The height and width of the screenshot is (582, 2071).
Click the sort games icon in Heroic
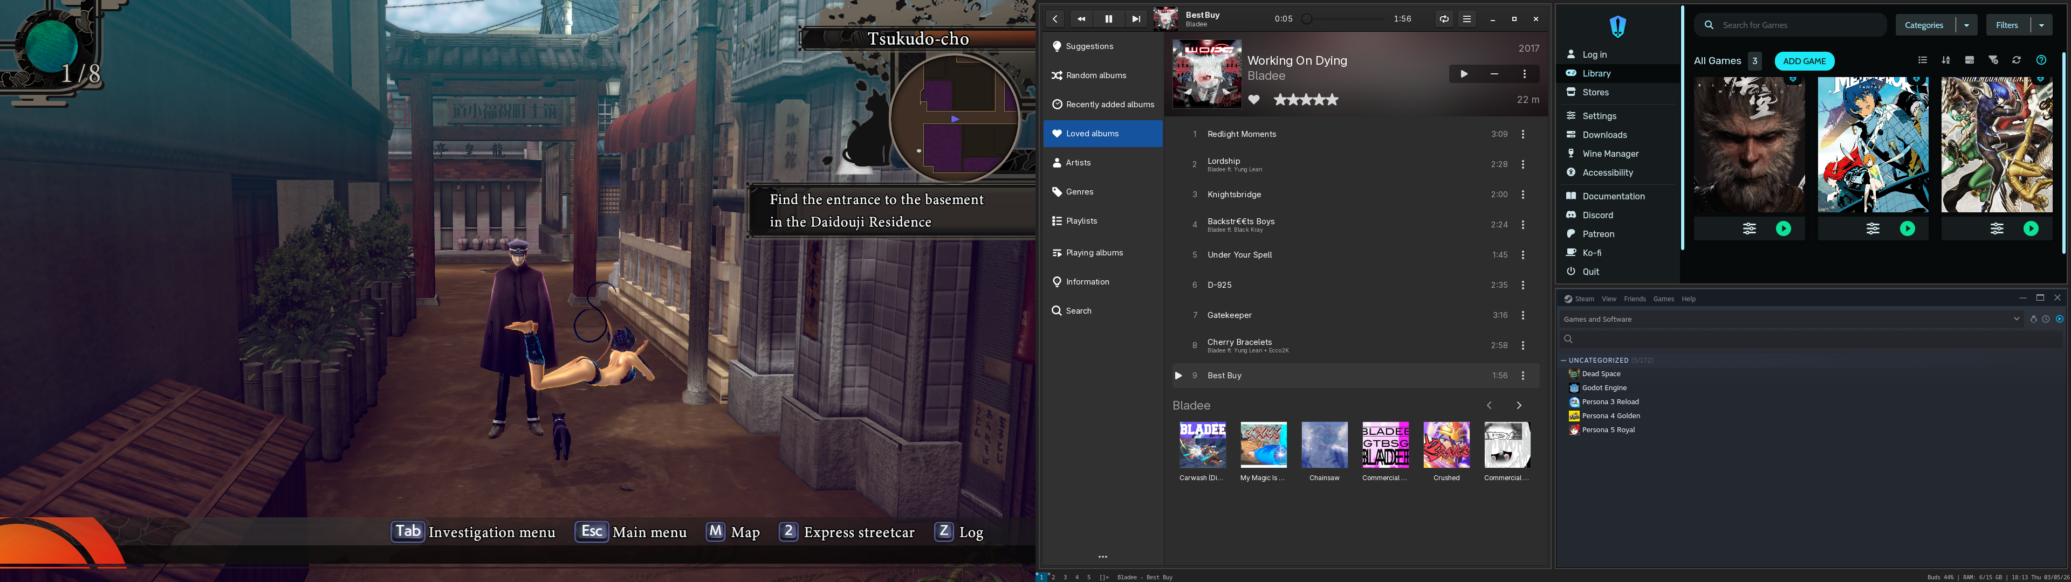pyautogui.click(x=1945, y=60)
